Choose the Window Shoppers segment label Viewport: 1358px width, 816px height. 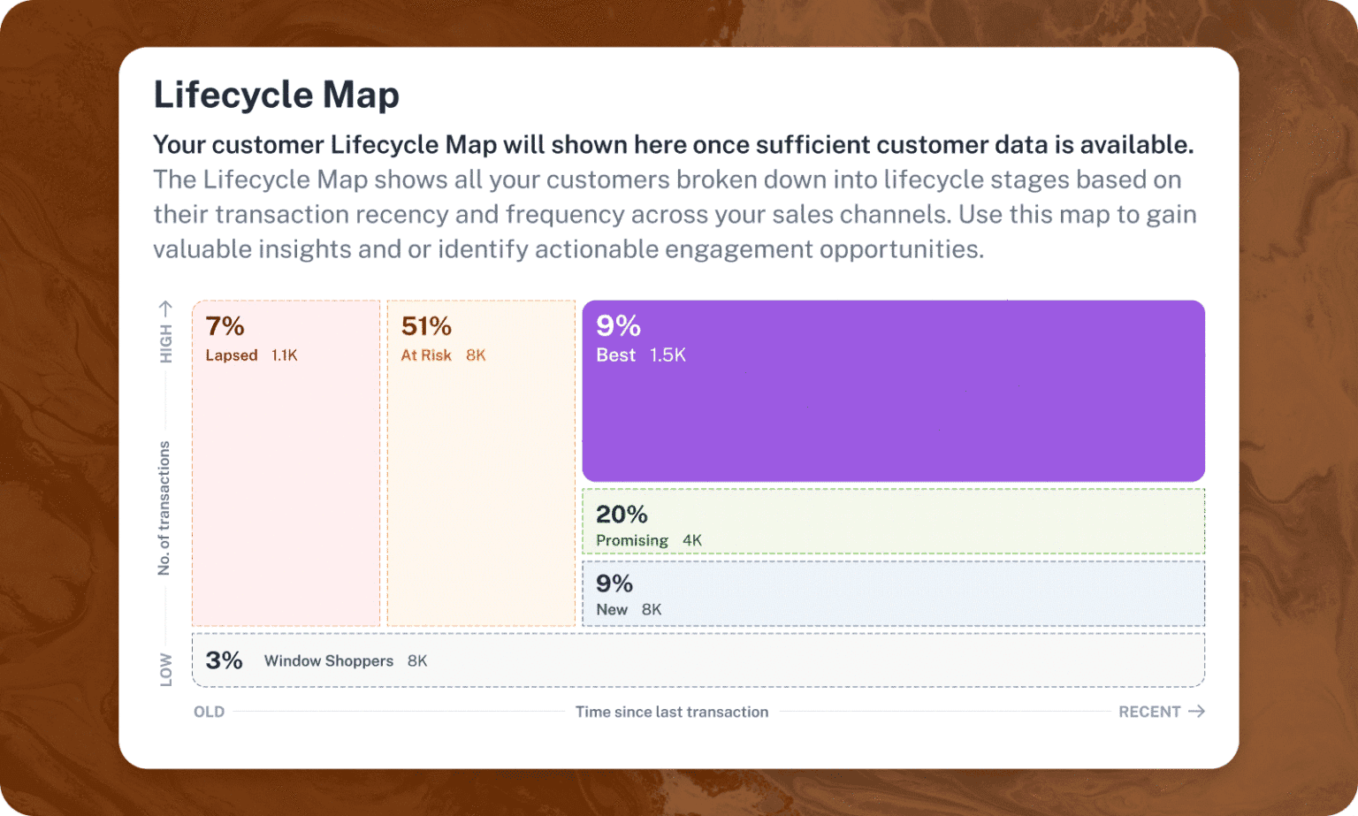point(328,660)
